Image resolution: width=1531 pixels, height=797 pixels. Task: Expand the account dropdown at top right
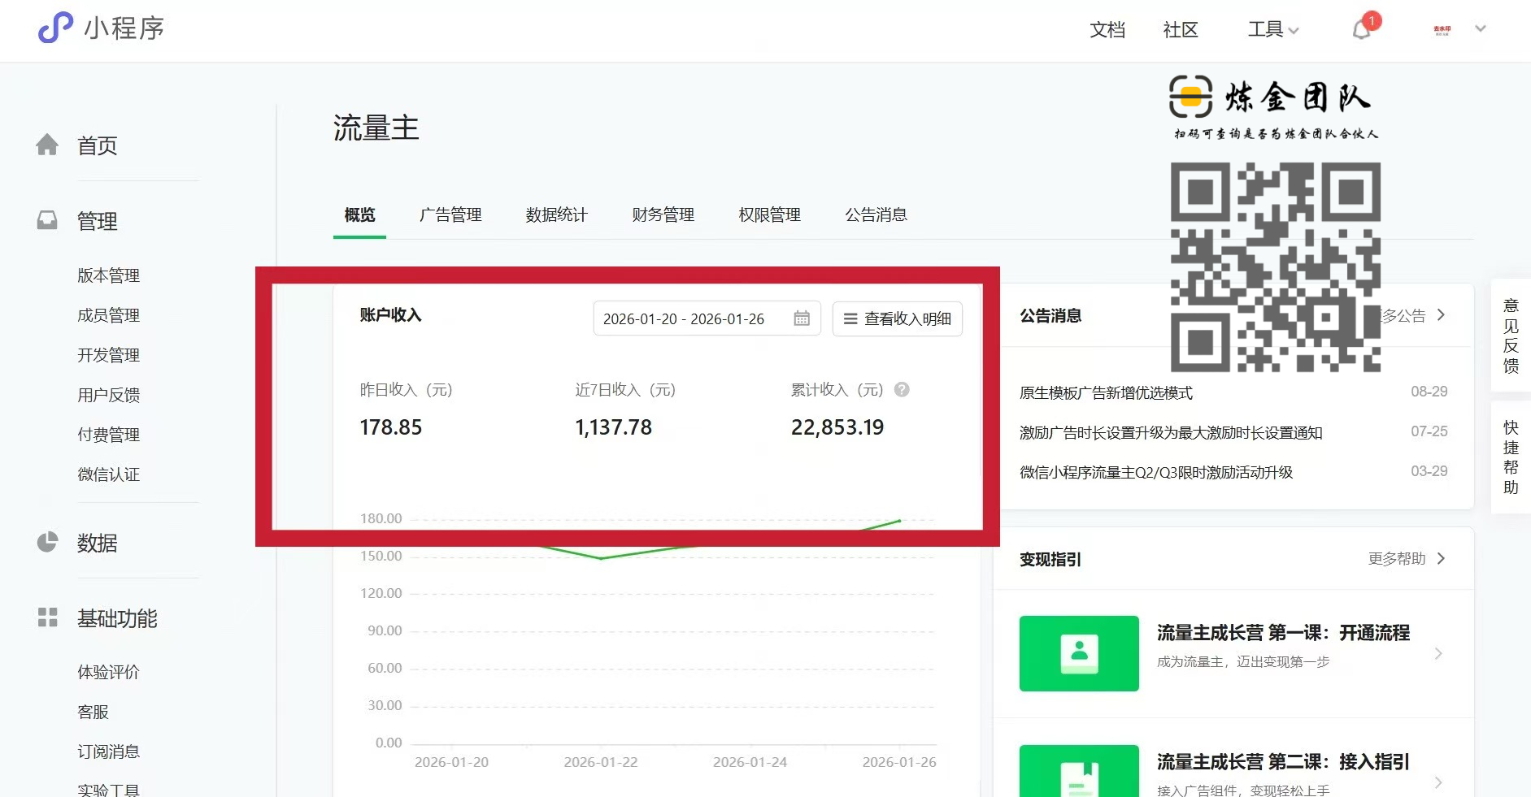pyautogui.click(x=1481, y=28)
